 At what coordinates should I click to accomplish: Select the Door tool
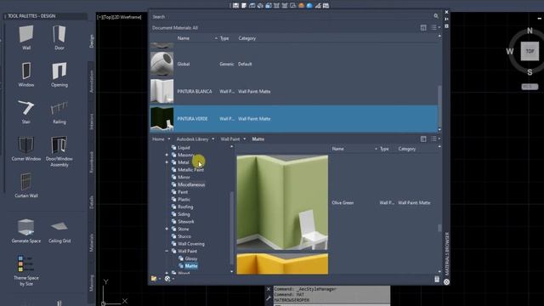pyautogui.click(x=59, y=37)
